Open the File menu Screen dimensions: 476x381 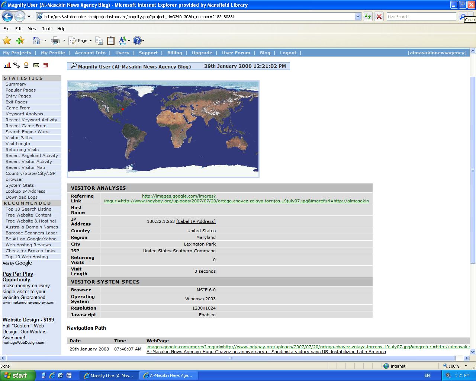(6, 29)
